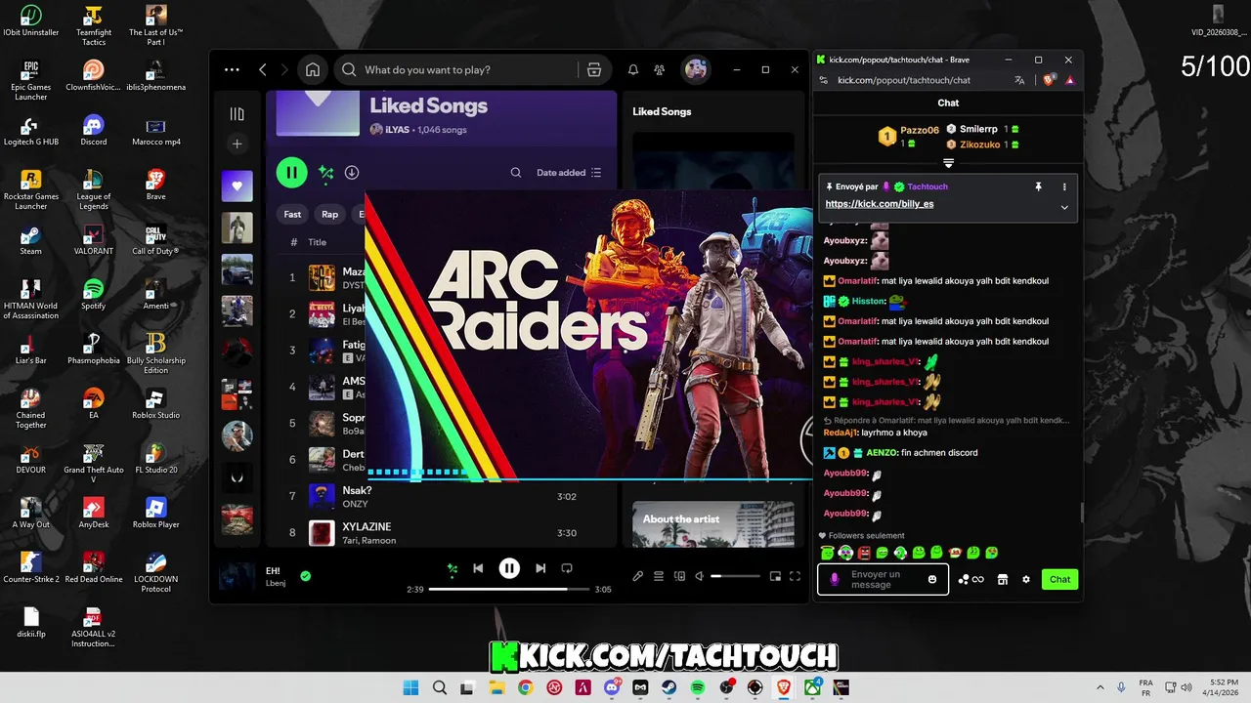Send message with green Chat button
The image size is (1251, 703).
[x=1059, y=579]
